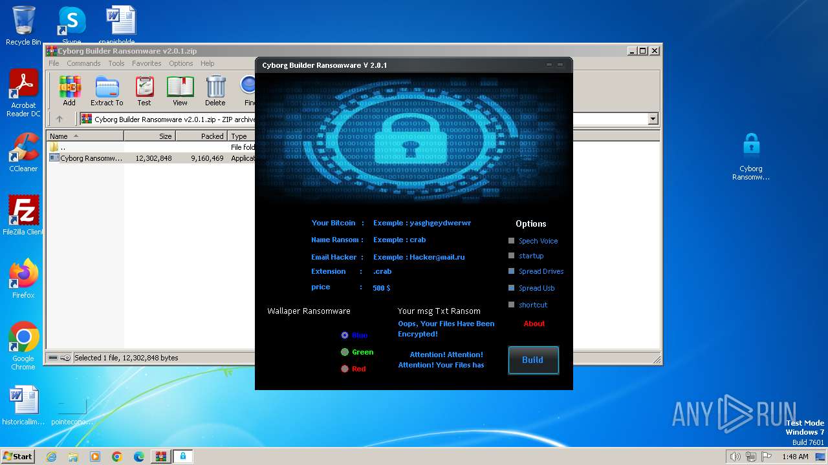Open Internet Explorer from taskbar

[x=51, y=457]
